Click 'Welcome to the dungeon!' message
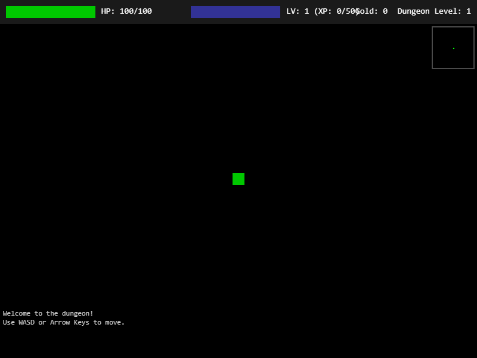Image resolution: width=477 pixels, height=358 pixels. 48,313
